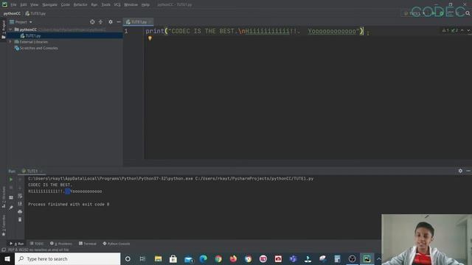Open the VCS menu

coord(117,5)
